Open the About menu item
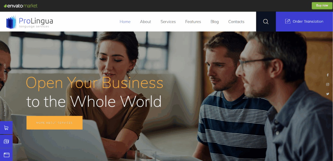Screen dimensions: 333x161 (145, 22)
